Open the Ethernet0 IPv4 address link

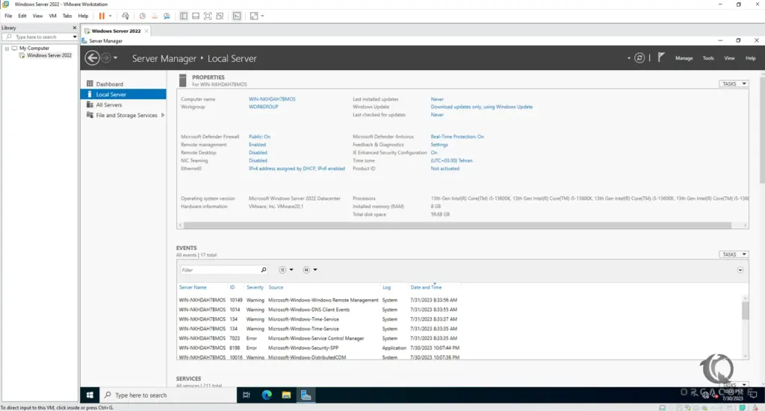point(297,169)
